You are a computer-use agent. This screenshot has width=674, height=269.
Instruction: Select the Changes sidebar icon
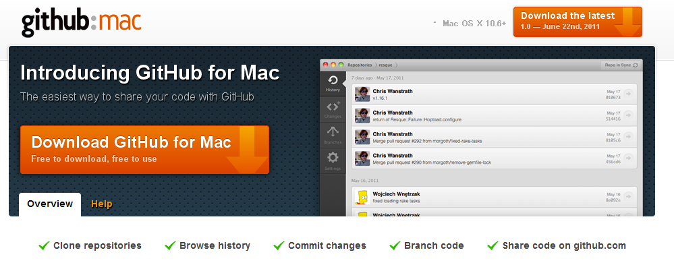(333, 109)
